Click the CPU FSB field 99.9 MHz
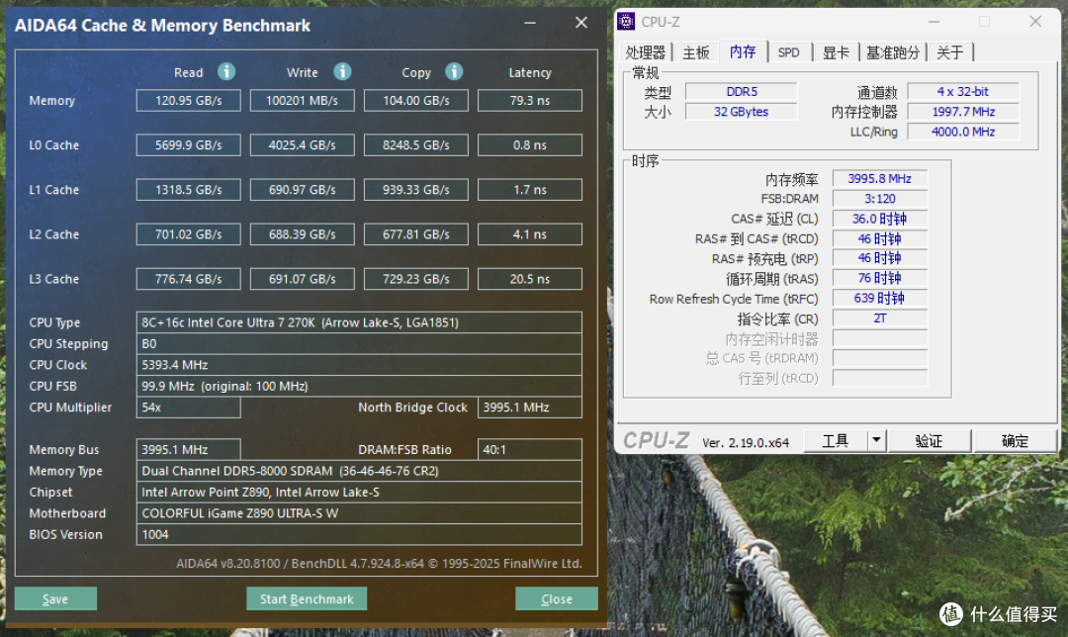1068x637 pixels. [359, 386]
